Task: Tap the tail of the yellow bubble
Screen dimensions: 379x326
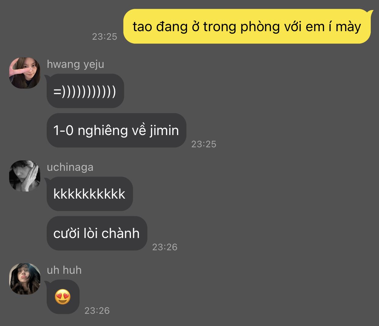Action: coord(370,13)
